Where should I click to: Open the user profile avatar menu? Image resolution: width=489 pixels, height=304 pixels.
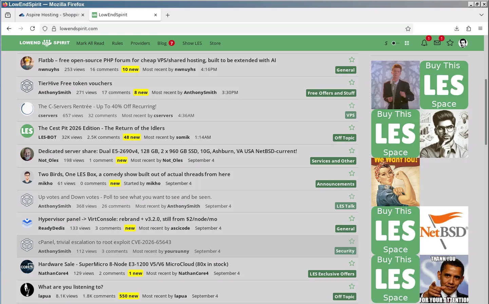coord(463,43)
